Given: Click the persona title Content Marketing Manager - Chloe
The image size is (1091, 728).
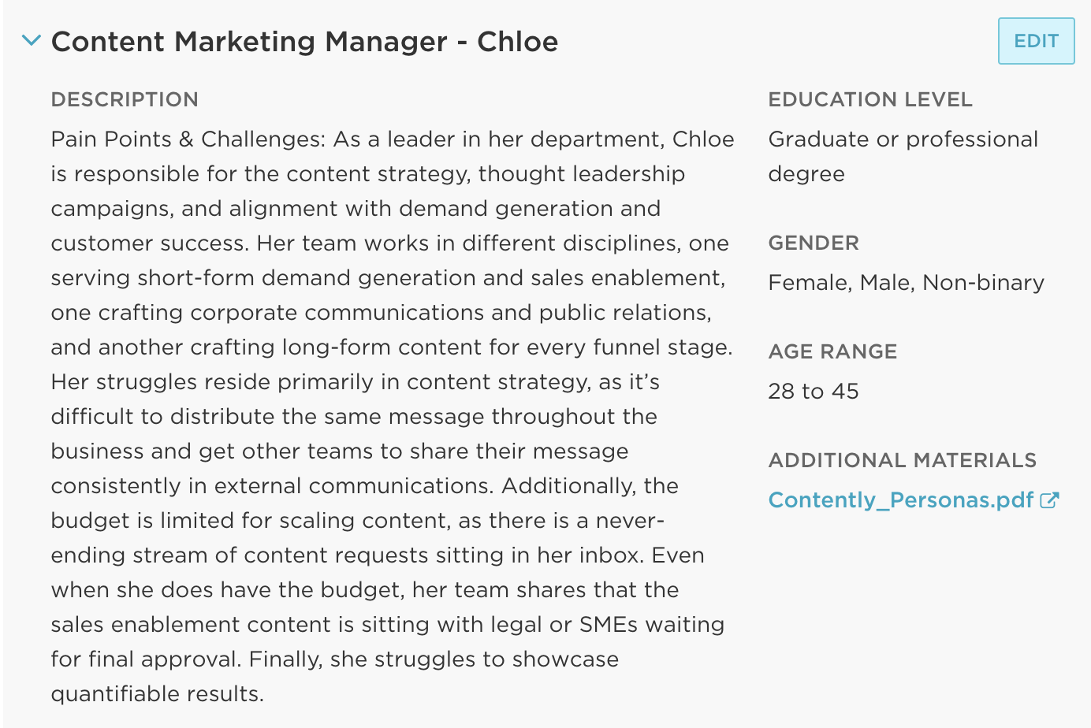Looking at the screenshot, I should point(304,42).
